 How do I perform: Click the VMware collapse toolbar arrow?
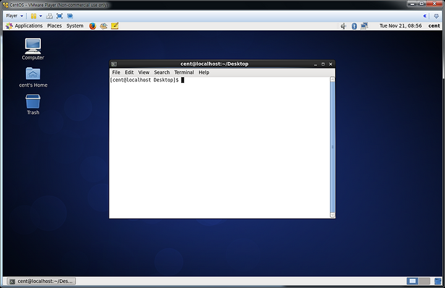point(425,16)
